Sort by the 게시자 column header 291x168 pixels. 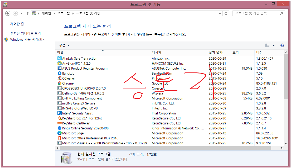(178, 52)
